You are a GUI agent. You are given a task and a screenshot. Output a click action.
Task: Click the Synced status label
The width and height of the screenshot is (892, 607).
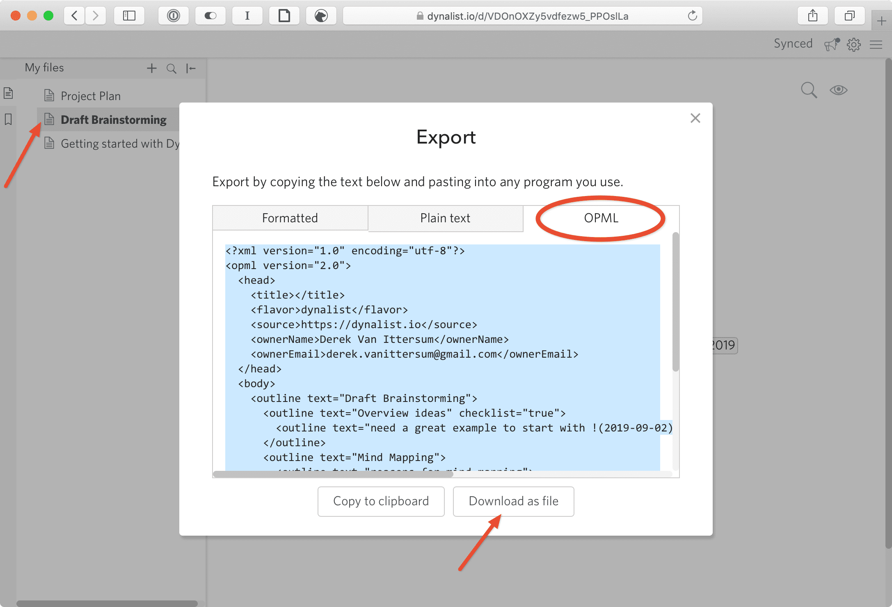tap(793, 43)
